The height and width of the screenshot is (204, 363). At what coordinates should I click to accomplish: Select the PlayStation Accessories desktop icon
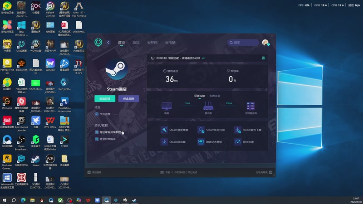point(64,105)
